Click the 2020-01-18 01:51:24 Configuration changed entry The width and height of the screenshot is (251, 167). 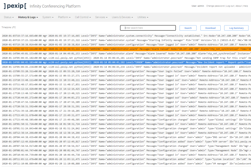126,128
